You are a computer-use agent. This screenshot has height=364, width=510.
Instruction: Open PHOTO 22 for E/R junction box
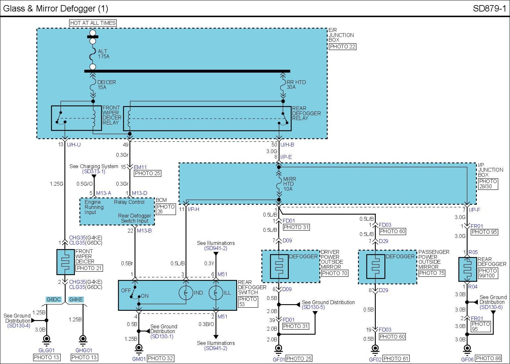(x=342, y=46)
